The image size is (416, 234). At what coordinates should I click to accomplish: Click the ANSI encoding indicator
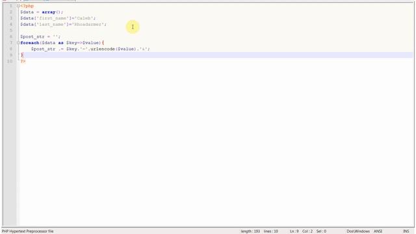point(378,231)
